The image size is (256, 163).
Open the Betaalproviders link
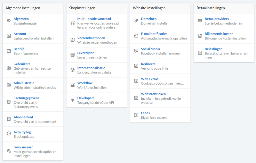[217, 19]
